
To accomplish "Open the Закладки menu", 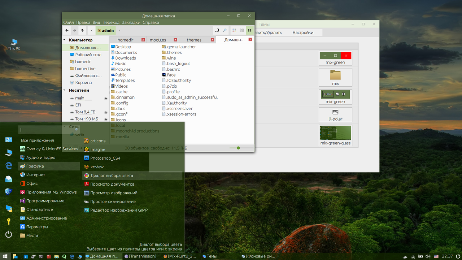I will 131,22.
